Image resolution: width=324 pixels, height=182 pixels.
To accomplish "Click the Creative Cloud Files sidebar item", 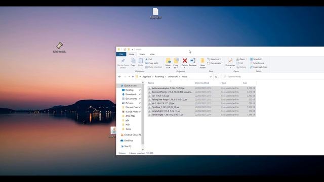I will pyautogui.click(x=131, y=135).
